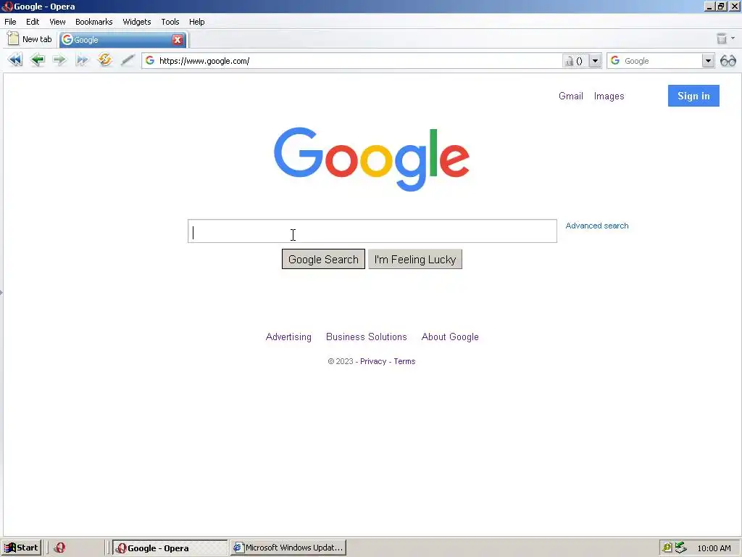The image size is (742, 557).
Task: Open the Images link
Action: (x=609, y=96)
